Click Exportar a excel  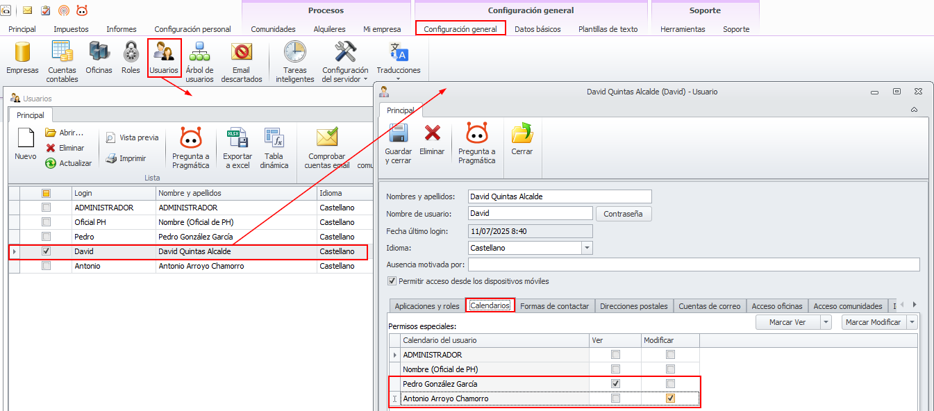coord(237,148)
